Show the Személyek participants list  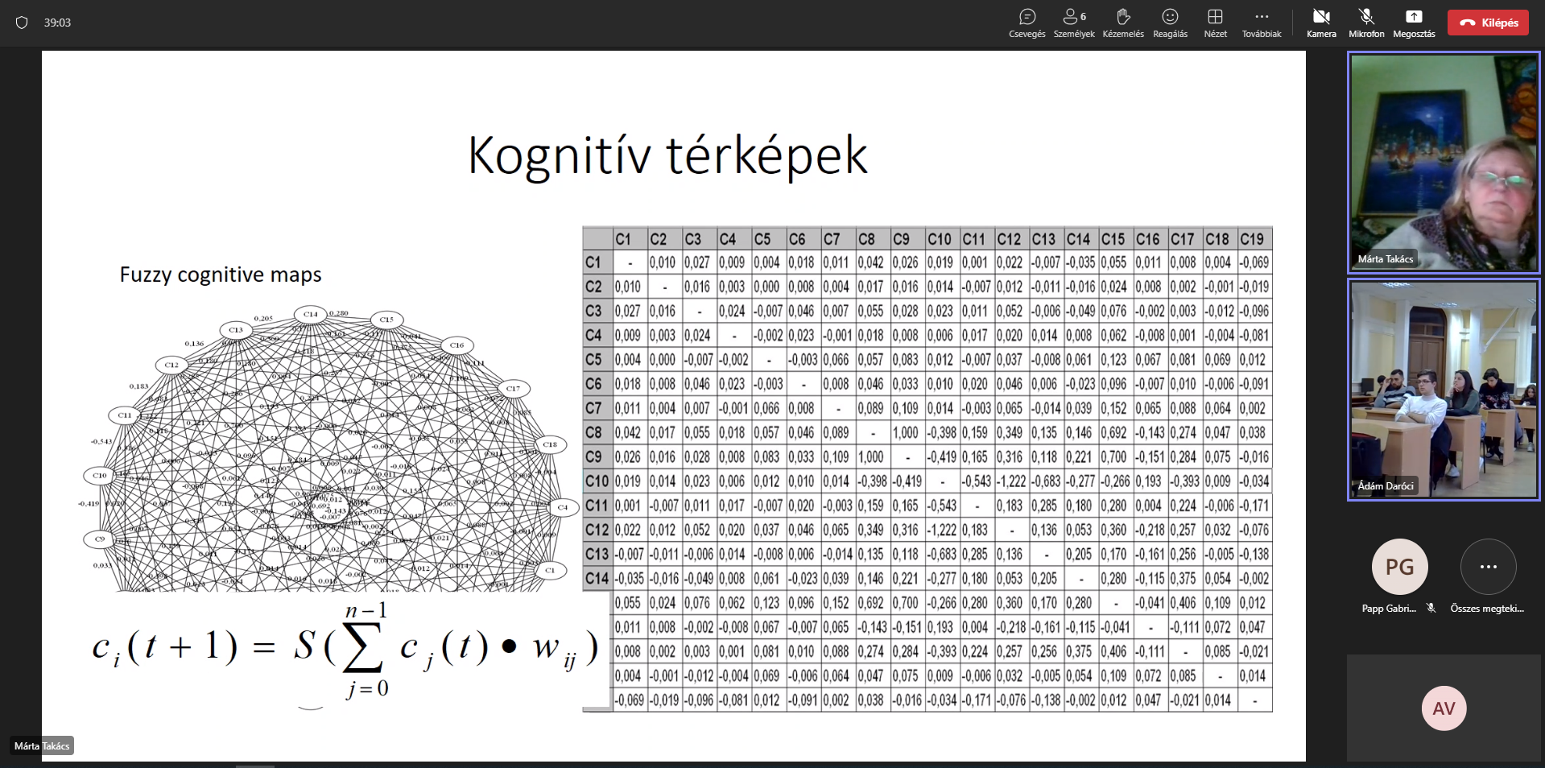coord(1073,23)
